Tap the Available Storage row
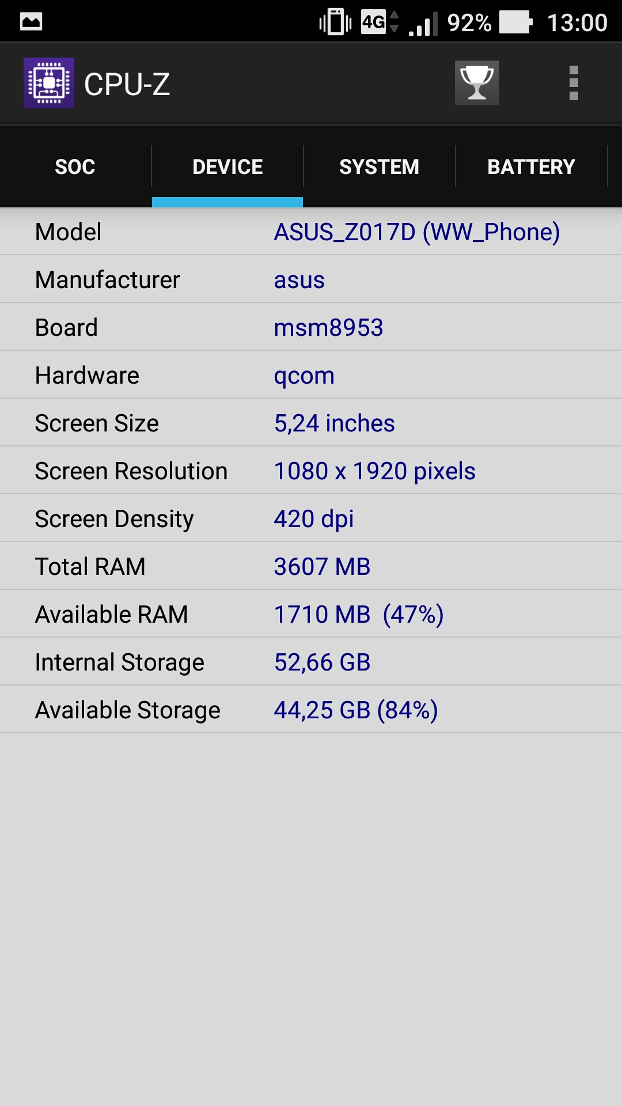This screenshot has width=622, height=1106. coord(311,710)
